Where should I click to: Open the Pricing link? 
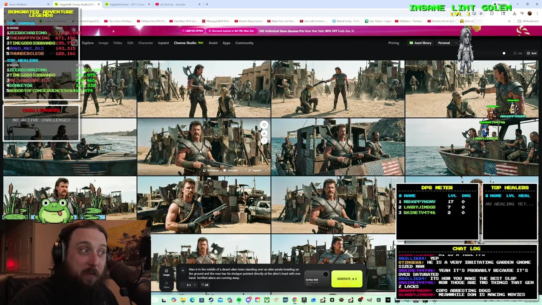393,43
